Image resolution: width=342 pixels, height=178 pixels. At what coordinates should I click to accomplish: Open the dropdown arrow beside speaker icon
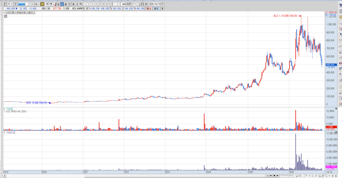coord(39,4)
